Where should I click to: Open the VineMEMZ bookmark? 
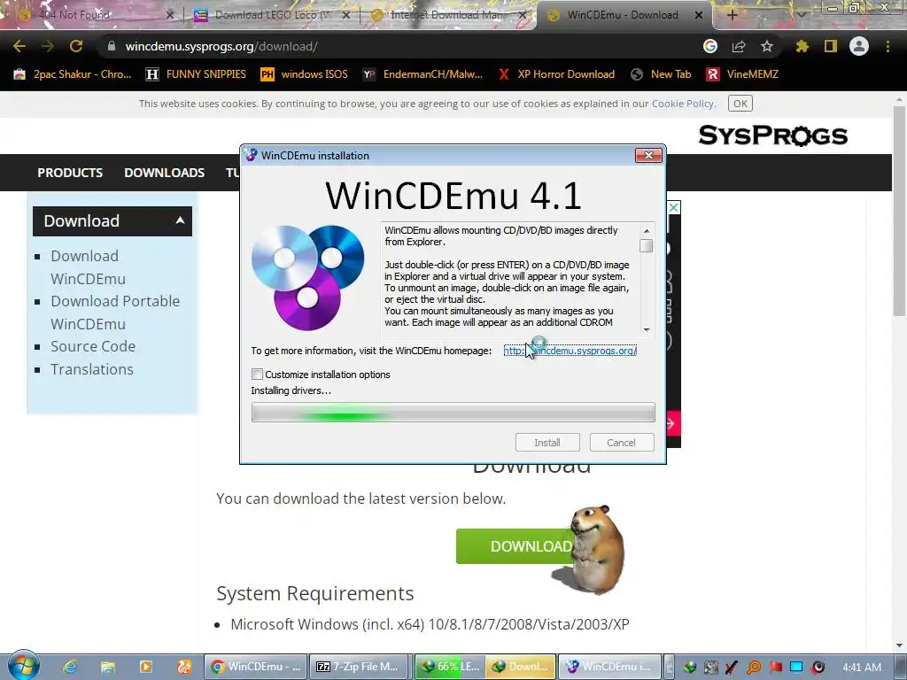(743, 74)
